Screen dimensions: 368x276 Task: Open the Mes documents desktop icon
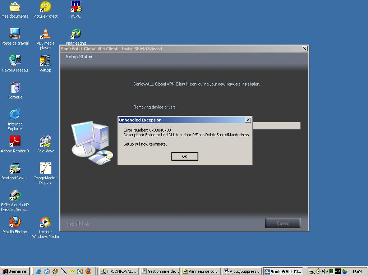coord(15,10)
